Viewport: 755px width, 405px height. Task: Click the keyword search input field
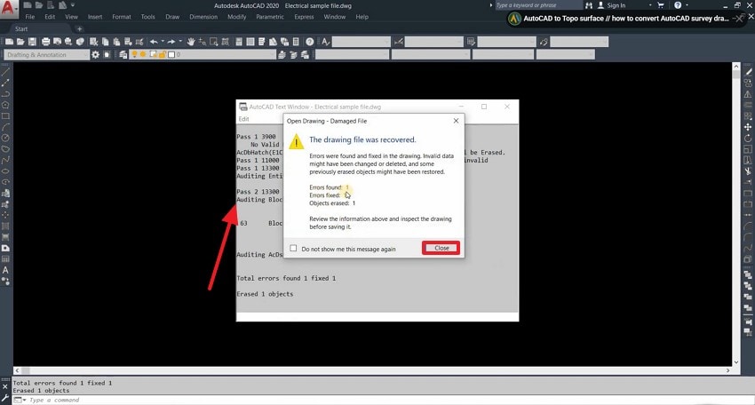pyautogui.click(x=538, y=5)
